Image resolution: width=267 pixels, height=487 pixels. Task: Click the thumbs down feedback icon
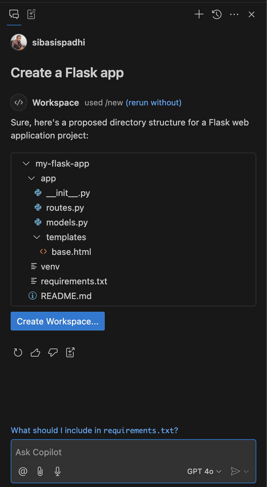(53, 352)
